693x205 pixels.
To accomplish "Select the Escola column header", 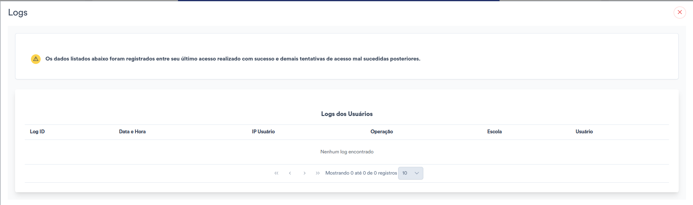I will click(x=494, y=132).
